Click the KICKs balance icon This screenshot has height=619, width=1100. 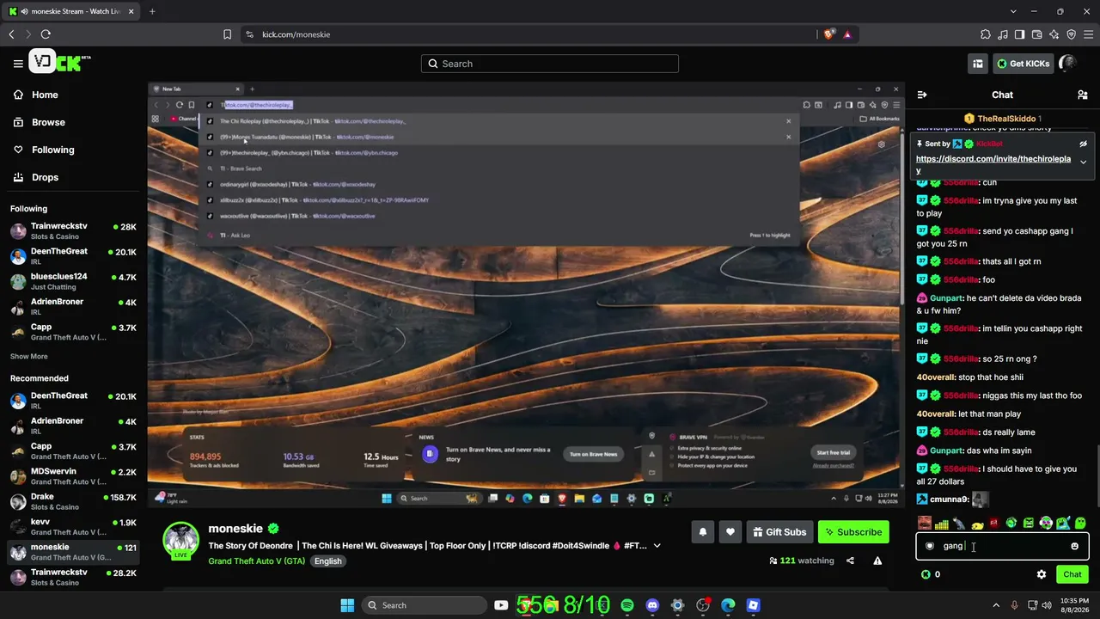[x=926, y=574]
